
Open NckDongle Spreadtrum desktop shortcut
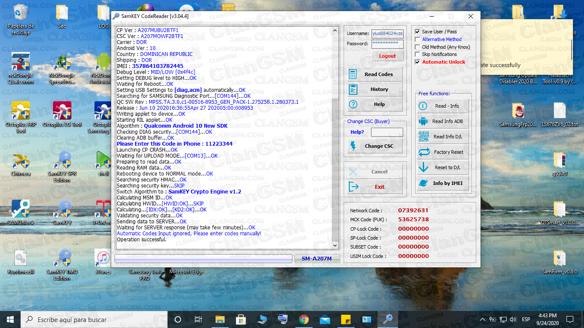62,69
